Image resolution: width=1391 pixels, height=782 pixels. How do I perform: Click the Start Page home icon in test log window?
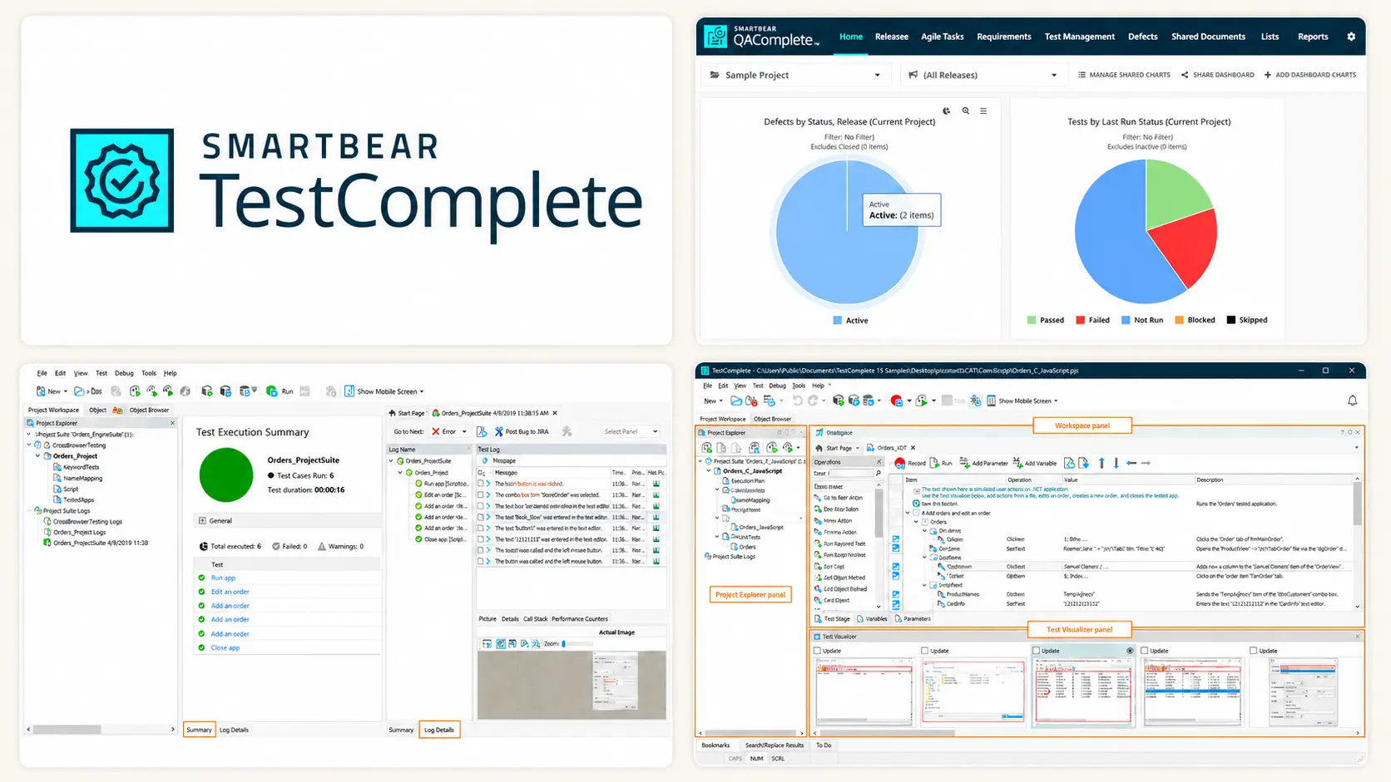tap(392, 413)
